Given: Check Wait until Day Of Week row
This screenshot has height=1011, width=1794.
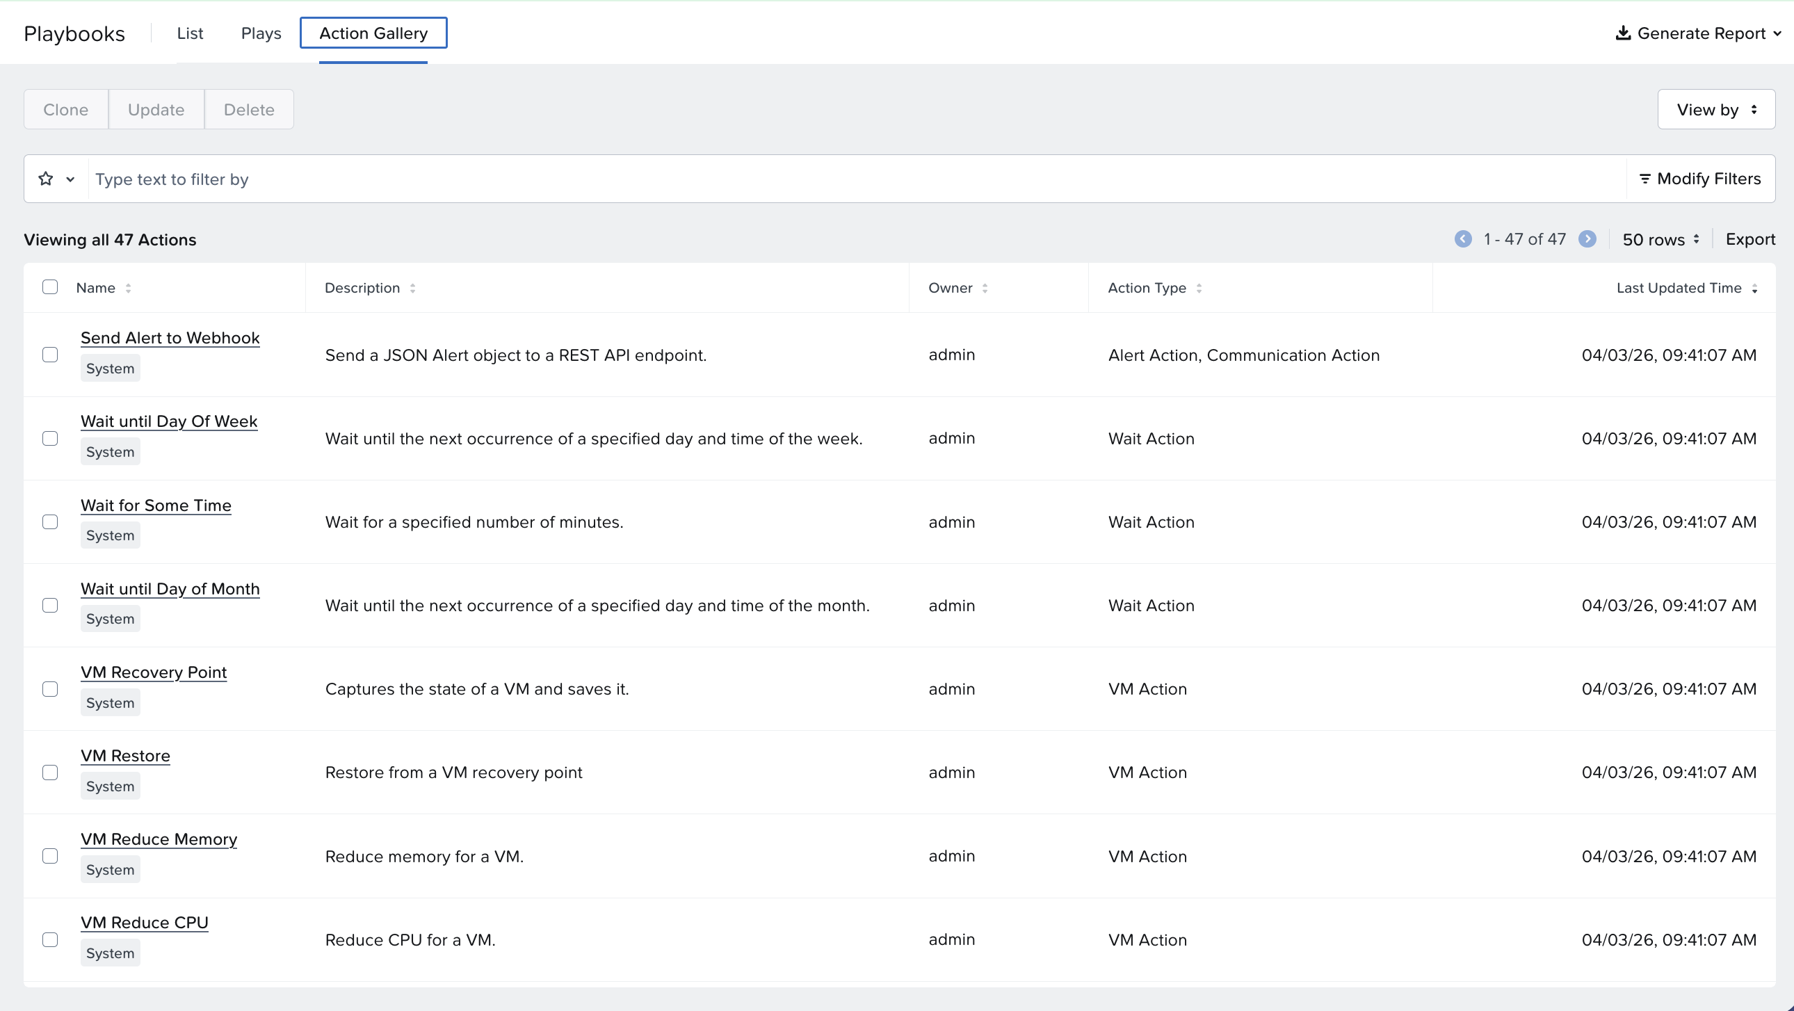Looking at the screenshot, I should pos(50,438).
